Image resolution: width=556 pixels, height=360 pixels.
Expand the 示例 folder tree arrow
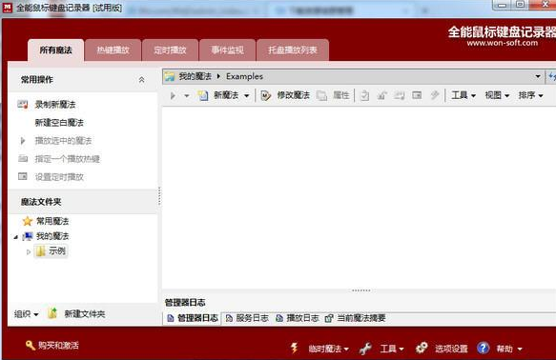point(29,251)
